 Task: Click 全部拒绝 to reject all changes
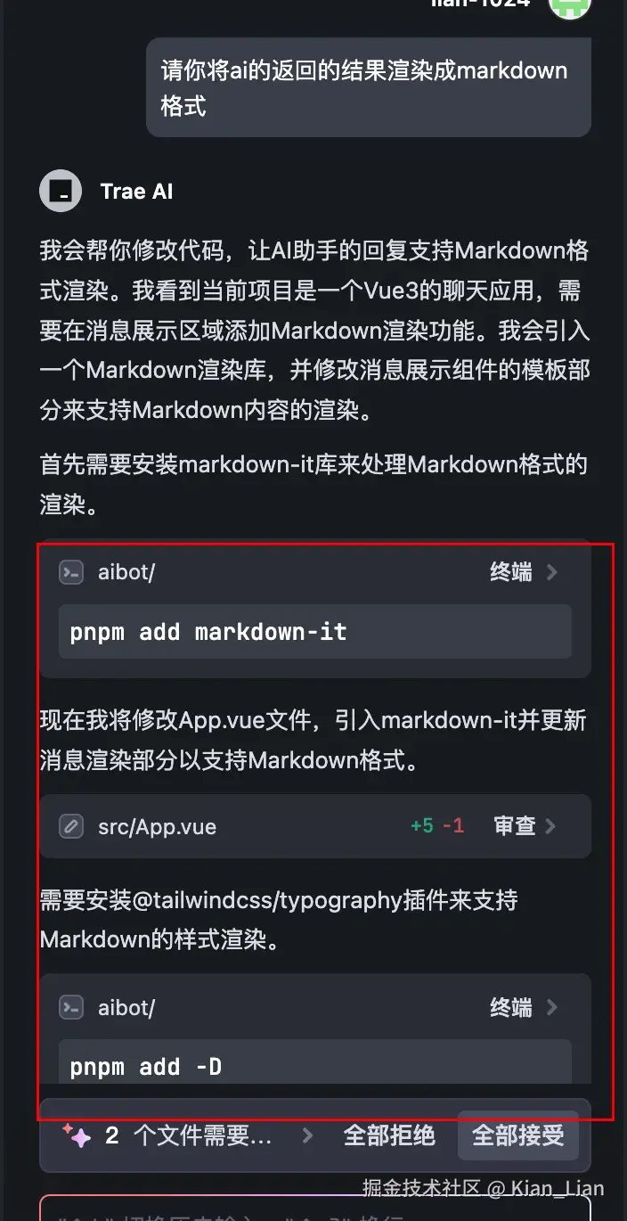[389, 1135]
